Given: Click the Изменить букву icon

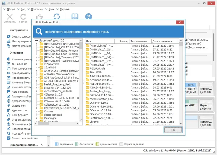Looking at the screenshot, I should point(9,83).
